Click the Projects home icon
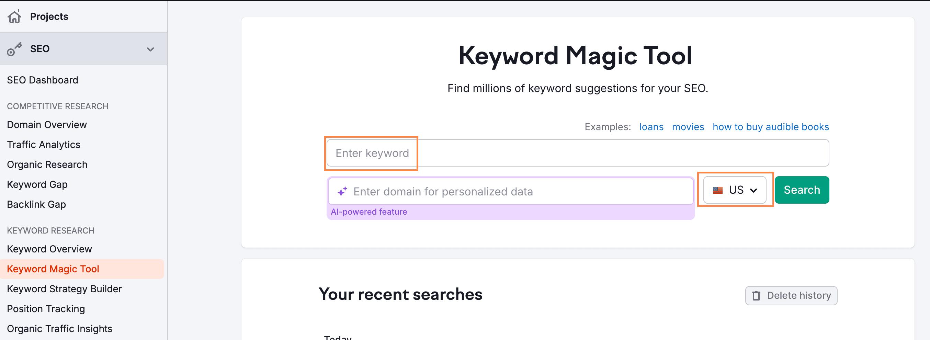Screen dimensions: 930x340 pyautogui.click(x=14, y=16)
